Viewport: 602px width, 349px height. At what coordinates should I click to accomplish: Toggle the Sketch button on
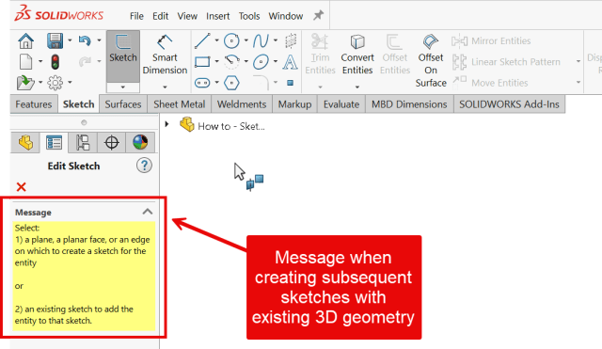(123, 56)
